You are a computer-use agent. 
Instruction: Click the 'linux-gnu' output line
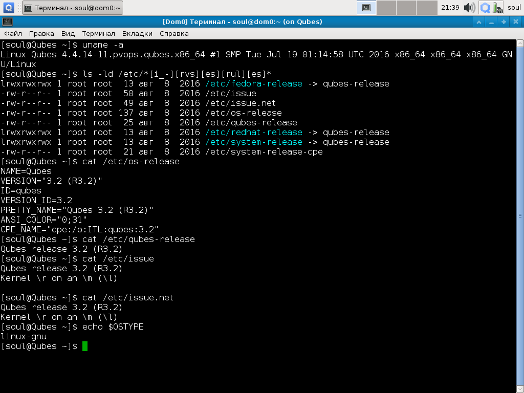[x=24, y=336]
